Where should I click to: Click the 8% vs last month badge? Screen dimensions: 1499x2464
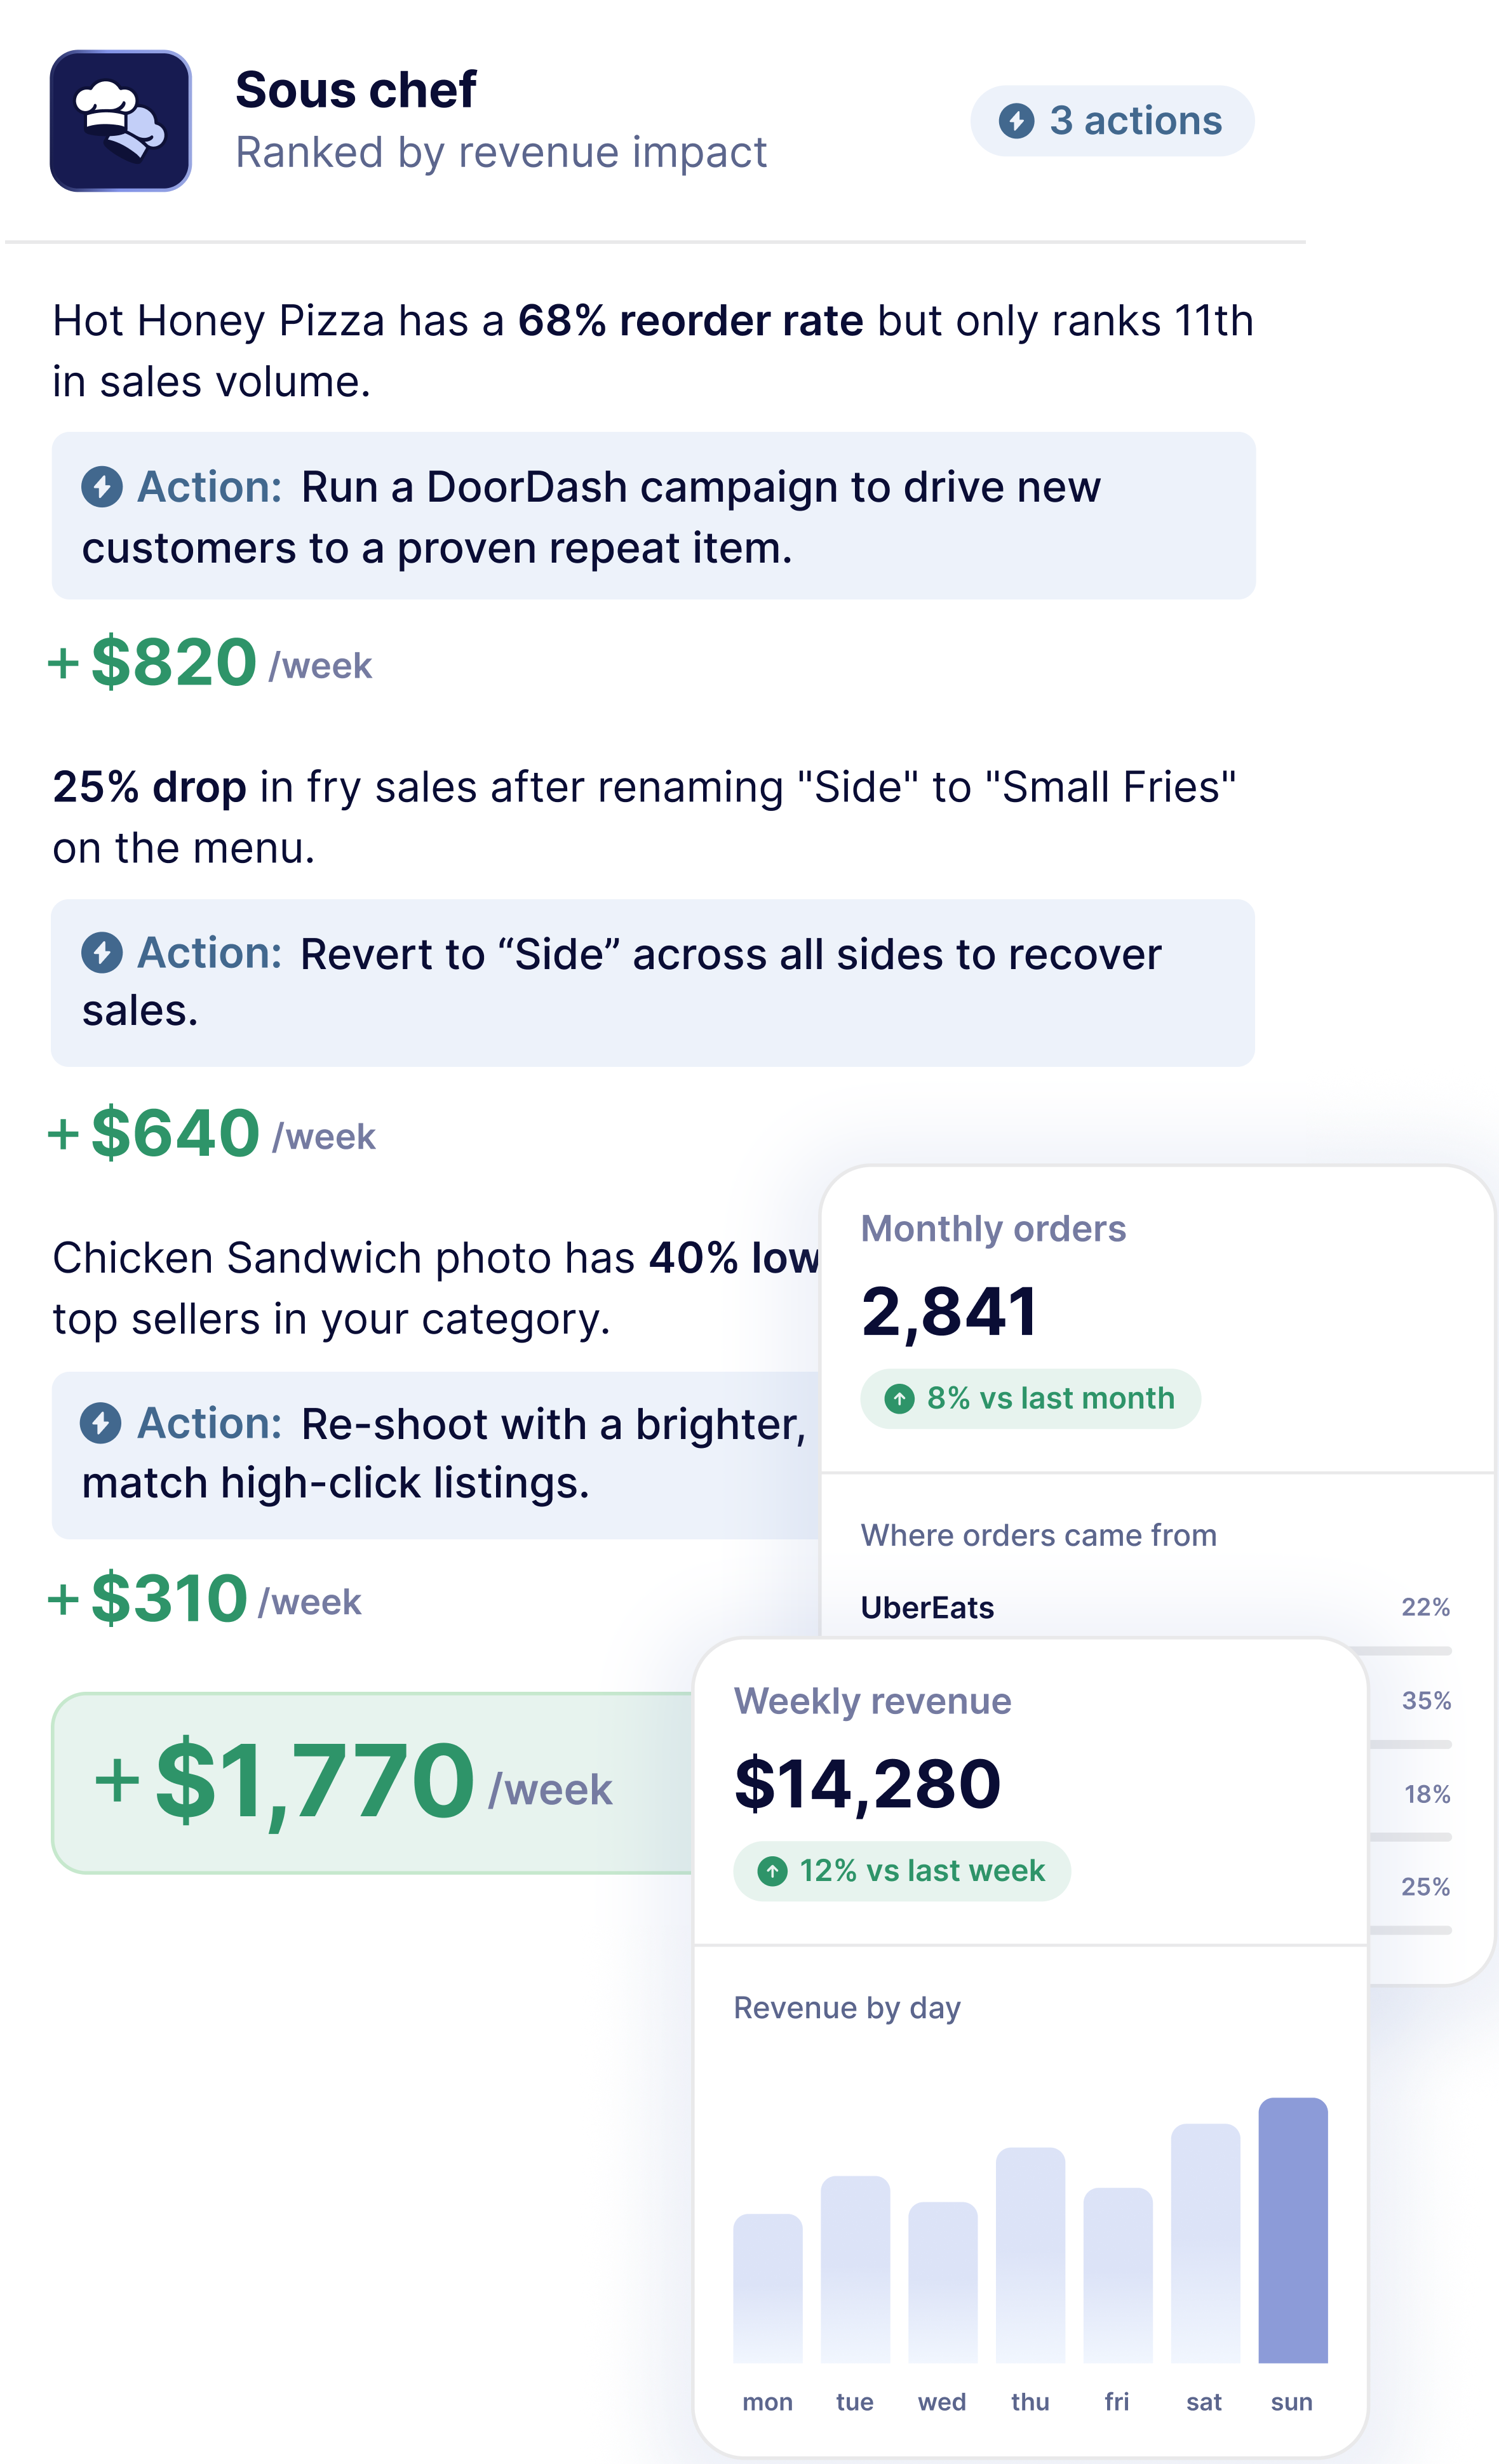(x=1030, y=1398)
